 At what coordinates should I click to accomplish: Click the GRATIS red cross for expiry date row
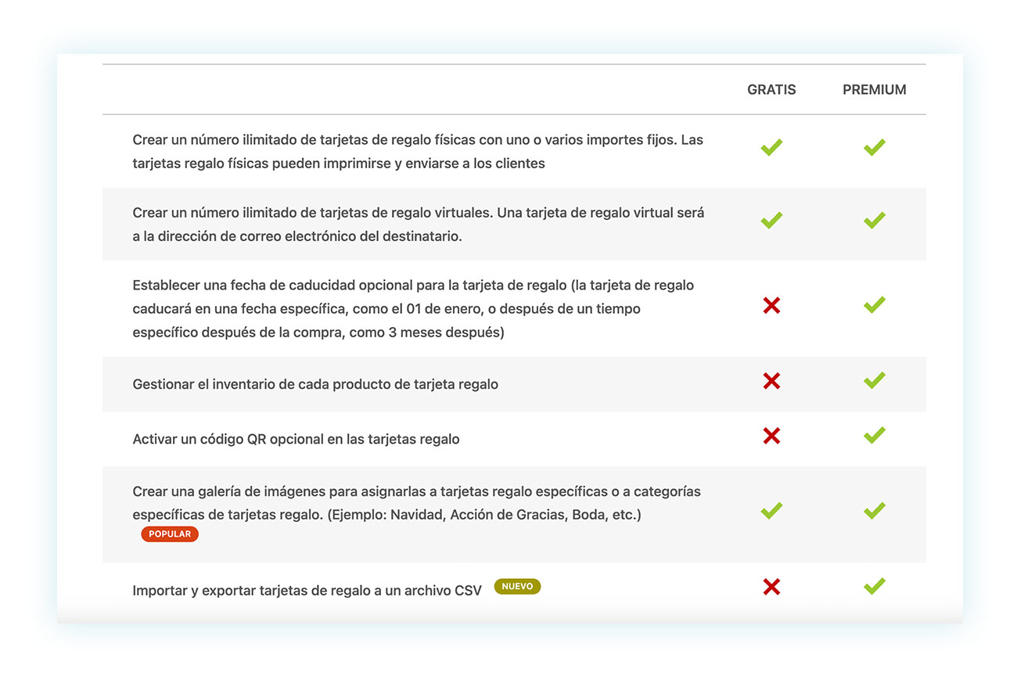point(771,306)
